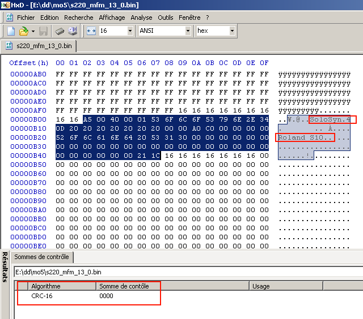This screenshot has width=363, height=319.
Task: Click the 0000 checksum value
Action: (106, 296)
